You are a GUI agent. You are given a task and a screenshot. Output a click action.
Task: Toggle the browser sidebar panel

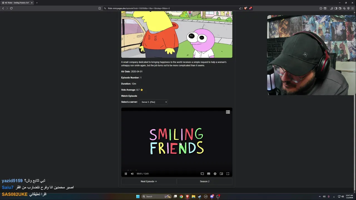click(x=336, y=8)
